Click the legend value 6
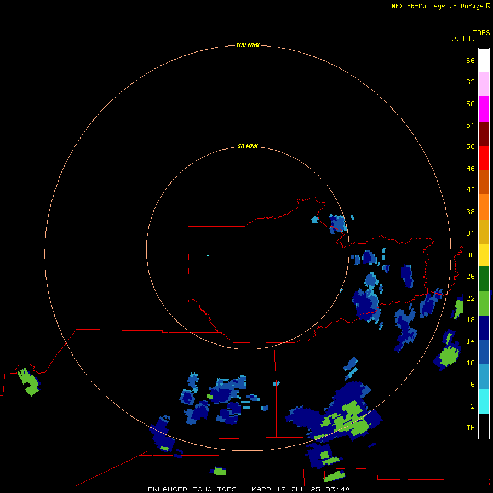Image resolution: width=493 pixels, height=493 pixels. 473,385
